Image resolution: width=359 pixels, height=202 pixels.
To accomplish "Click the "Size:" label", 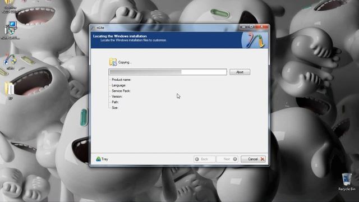I will point(115,108).
